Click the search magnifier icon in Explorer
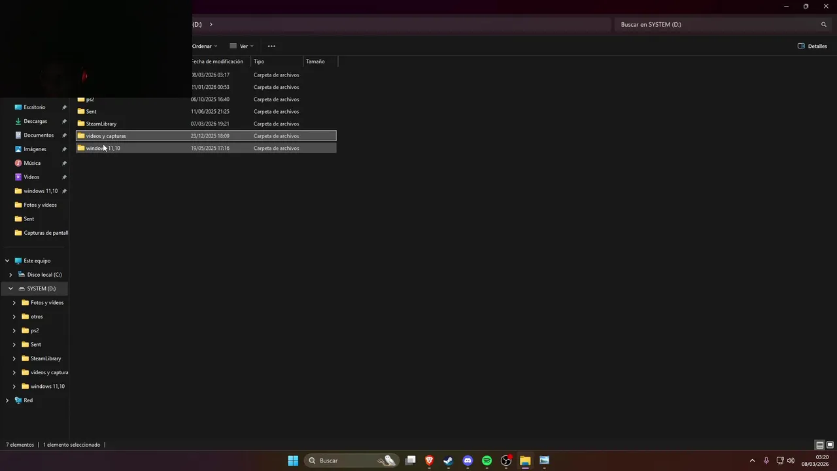837x471 pixels. pyautogui.click(x=824, y=25)
